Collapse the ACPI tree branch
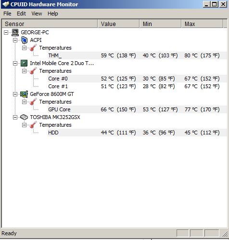Image resolution: width=229 pixels, height=240 pixels. pos(15,40)
